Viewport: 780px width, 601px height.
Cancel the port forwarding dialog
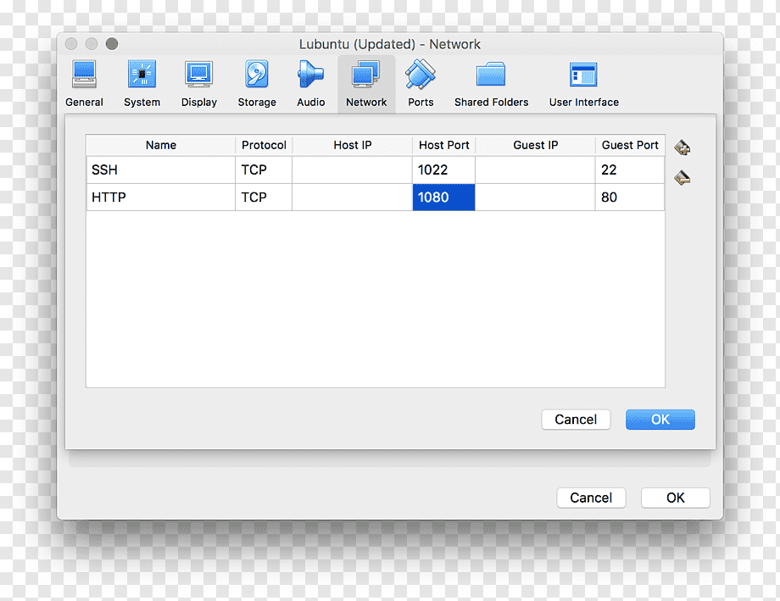click(576, 420)
